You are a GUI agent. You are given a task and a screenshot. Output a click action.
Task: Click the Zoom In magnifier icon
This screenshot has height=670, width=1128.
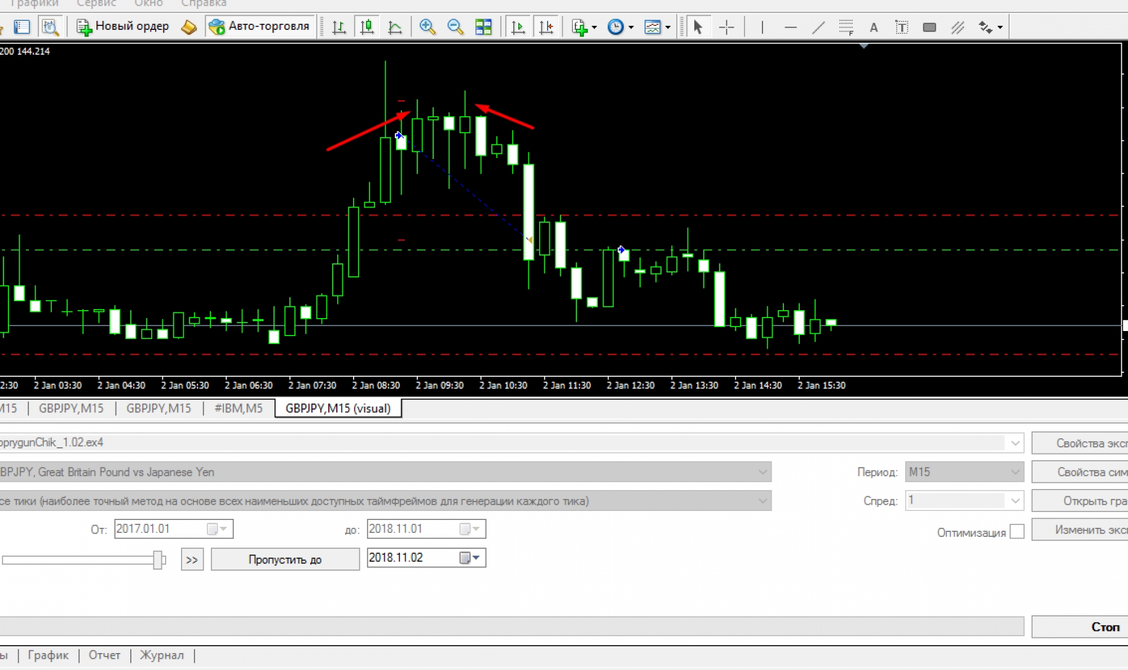pyautogui.click(x=427, y=27)
